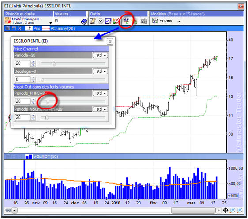Close the price chart pane with the X

[19, 28]
